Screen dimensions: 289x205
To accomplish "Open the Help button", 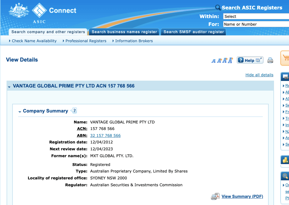I will click(250, 60).
